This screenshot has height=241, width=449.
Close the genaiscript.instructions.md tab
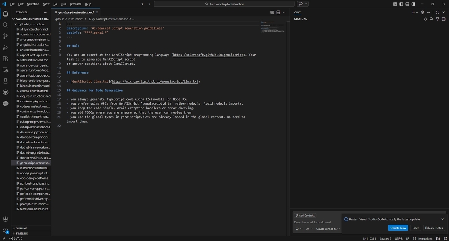pyautogui.click(x=97, y=12)
